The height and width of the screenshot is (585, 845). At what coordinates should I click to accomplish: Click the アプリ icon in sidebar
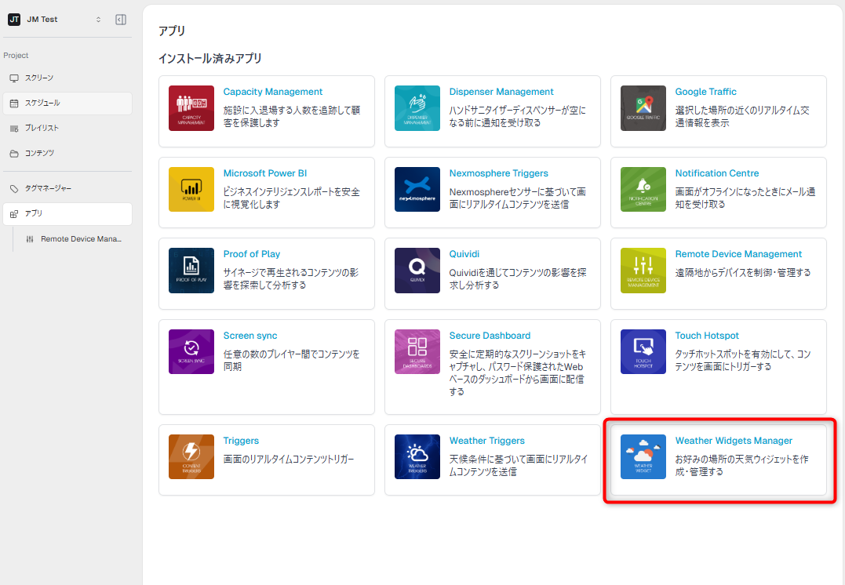pyautogui.click(x=14, y=214)
